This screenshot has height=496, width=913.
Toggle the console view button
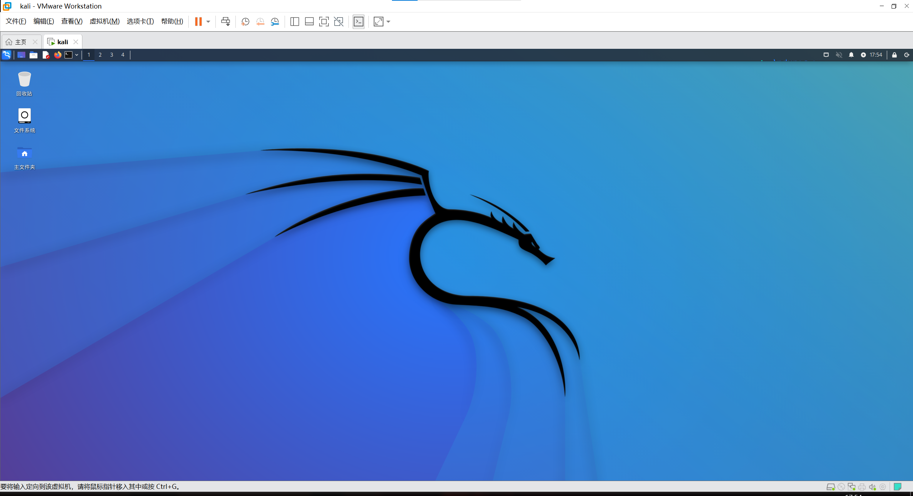[x=358, y=22]
